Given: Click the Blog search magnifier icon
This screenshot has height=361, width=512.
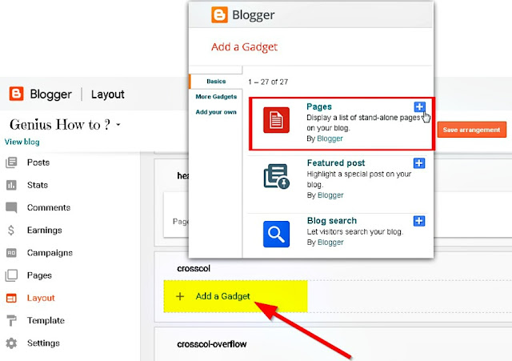Looking at the screenshot, I should [276, 234].
